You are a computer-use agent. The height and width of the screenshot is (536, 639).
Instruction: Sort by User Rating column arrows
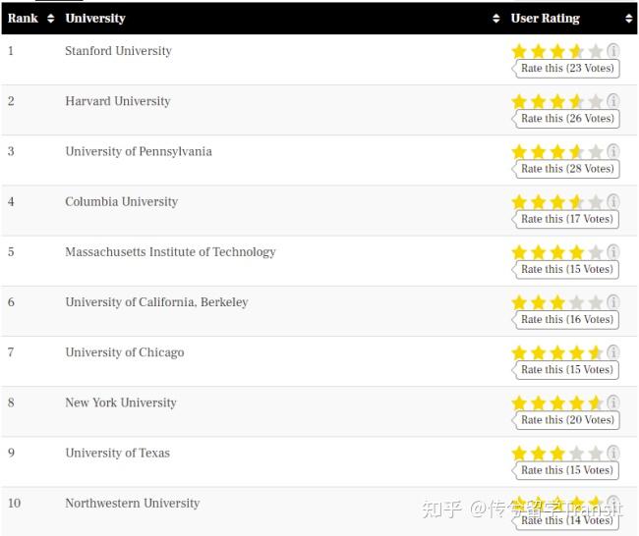pyautogui.click(x=629, y=19)
